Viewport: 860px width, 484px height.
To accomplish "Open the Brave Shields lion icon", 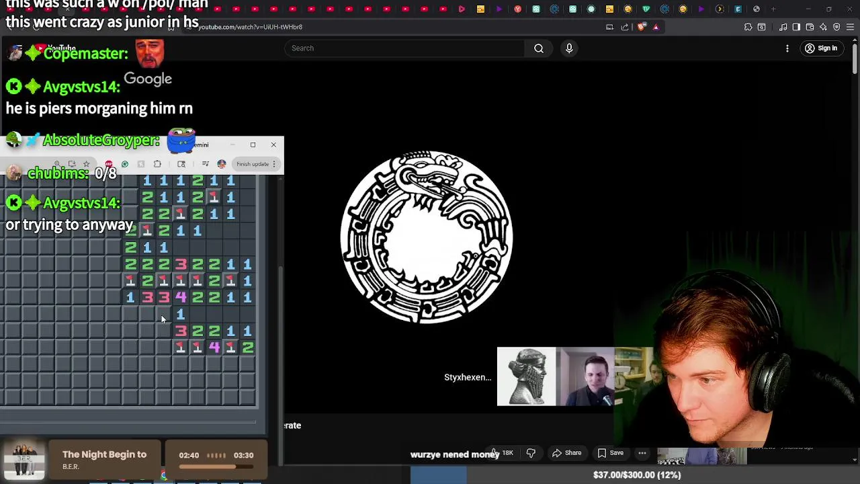I will coord(642,27).
